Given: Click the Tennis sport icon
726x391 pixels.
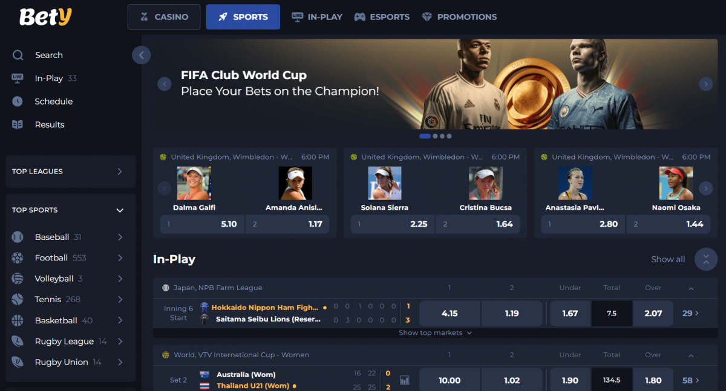Looking at the screenshot, I should click(x=18, y=300).
